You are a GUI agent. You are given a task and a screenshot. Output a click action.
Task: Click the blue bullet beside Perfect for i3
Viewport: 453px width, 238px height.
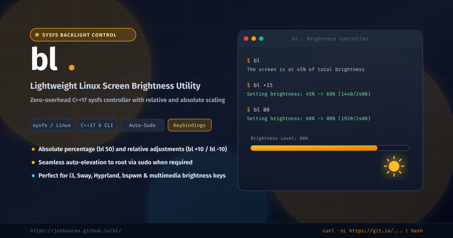[x=33, y=176]
